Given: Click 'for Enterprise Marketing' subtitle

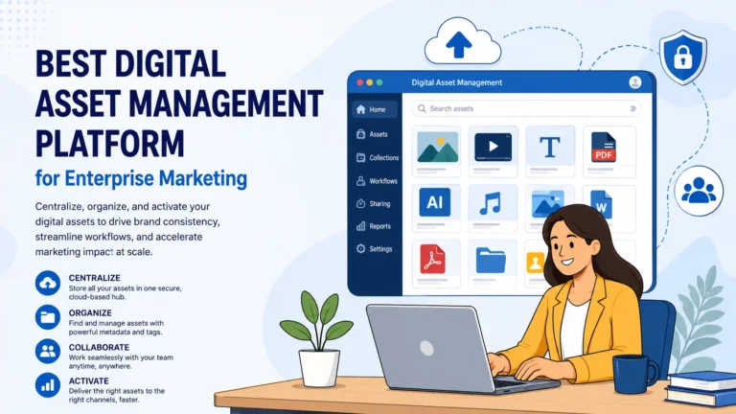Looking at the screenshot, I should coord(141,178).
